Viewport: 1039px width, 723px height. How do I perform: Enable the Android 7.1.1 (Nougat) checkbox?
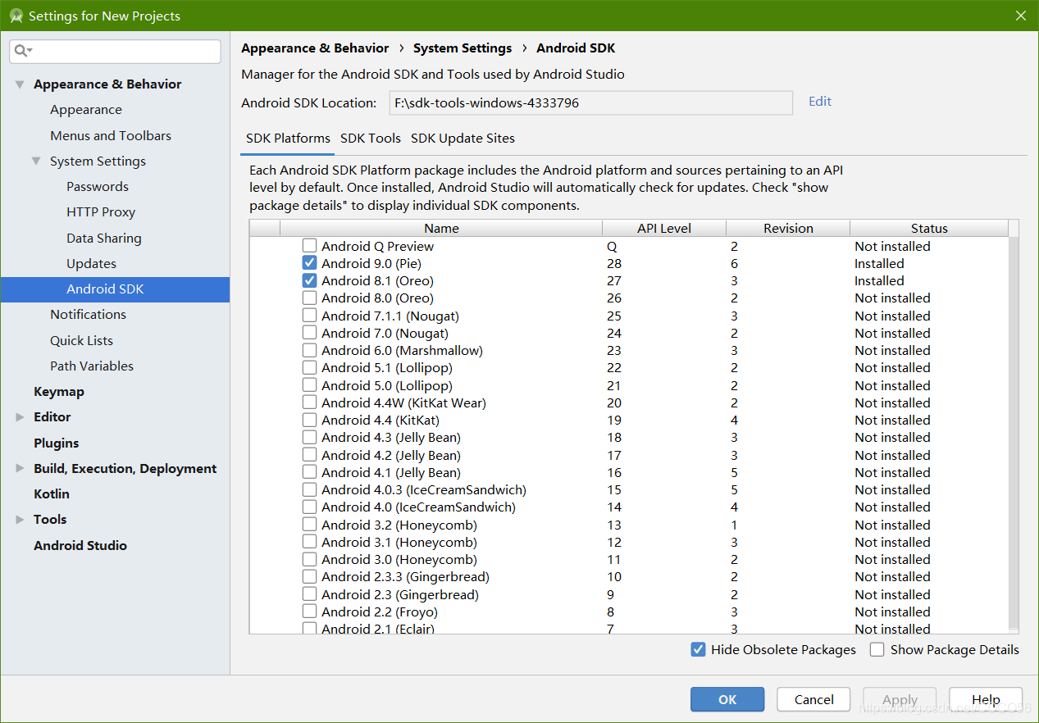click(x=309, y=316)
